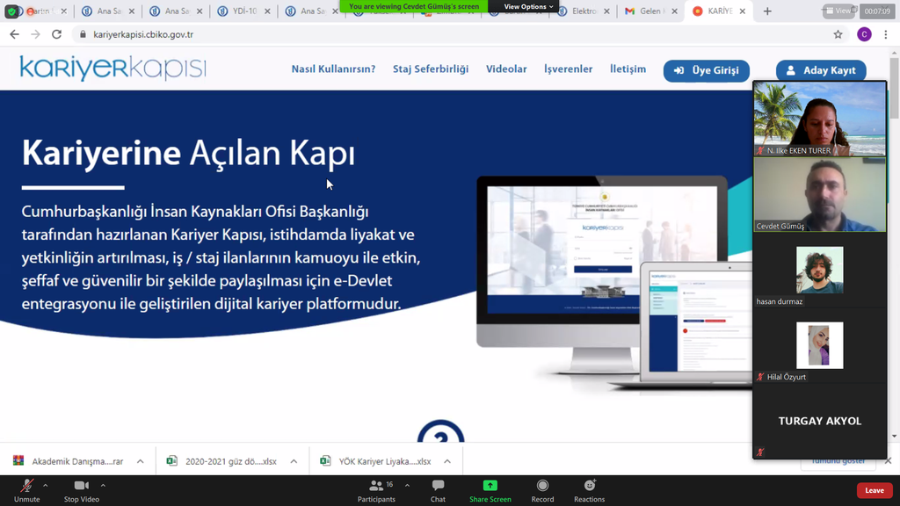This screenshot has height=506, width=900.
Task: Open the Videolar section
Action: point(506,69)
